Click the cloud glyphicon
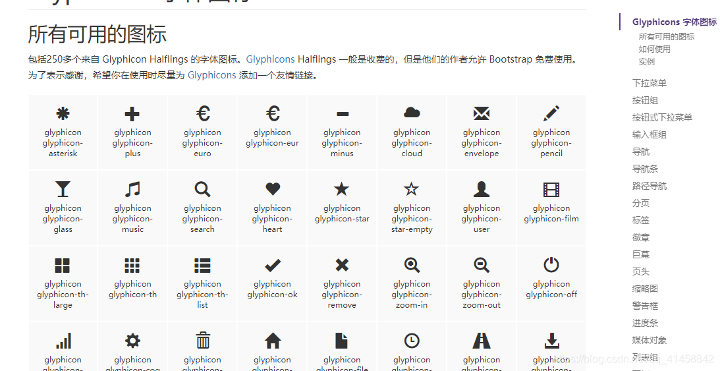720x371 pixels. point(412,113)
